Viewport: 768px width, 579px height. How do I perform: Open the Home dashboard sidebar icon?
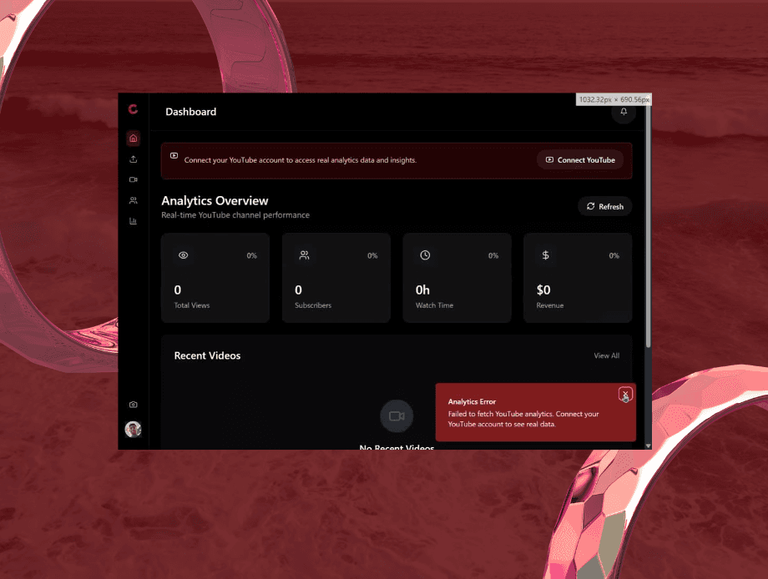(x=134, y=138)
